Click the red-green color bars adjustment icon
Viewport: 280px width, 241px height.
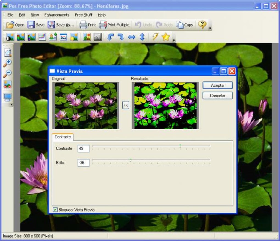click(x=21, y=37)
